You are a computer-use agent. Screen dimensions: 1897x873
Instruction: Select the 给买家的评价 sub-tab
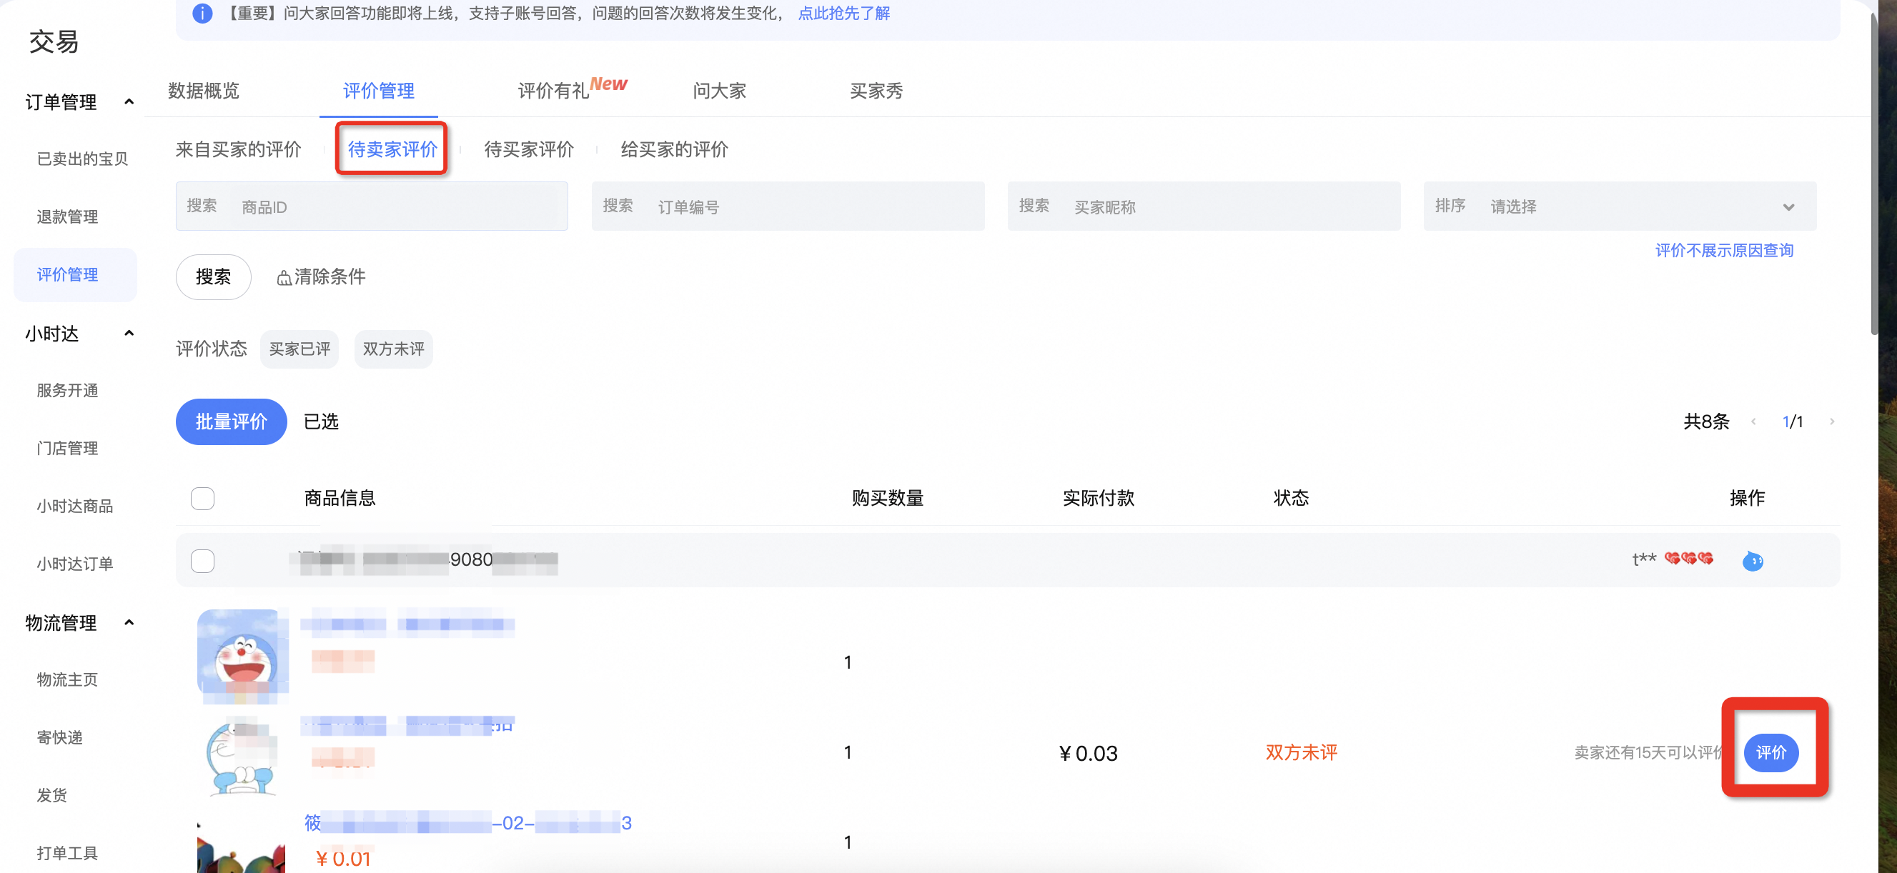pos(675,149)
